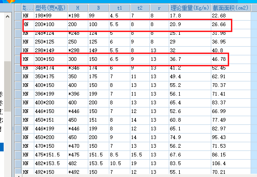Click the t2 value 15.5
257x177 pixels.
pos(137,155)
